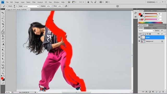
Task: Open the History panel icon
Action: 135,13
